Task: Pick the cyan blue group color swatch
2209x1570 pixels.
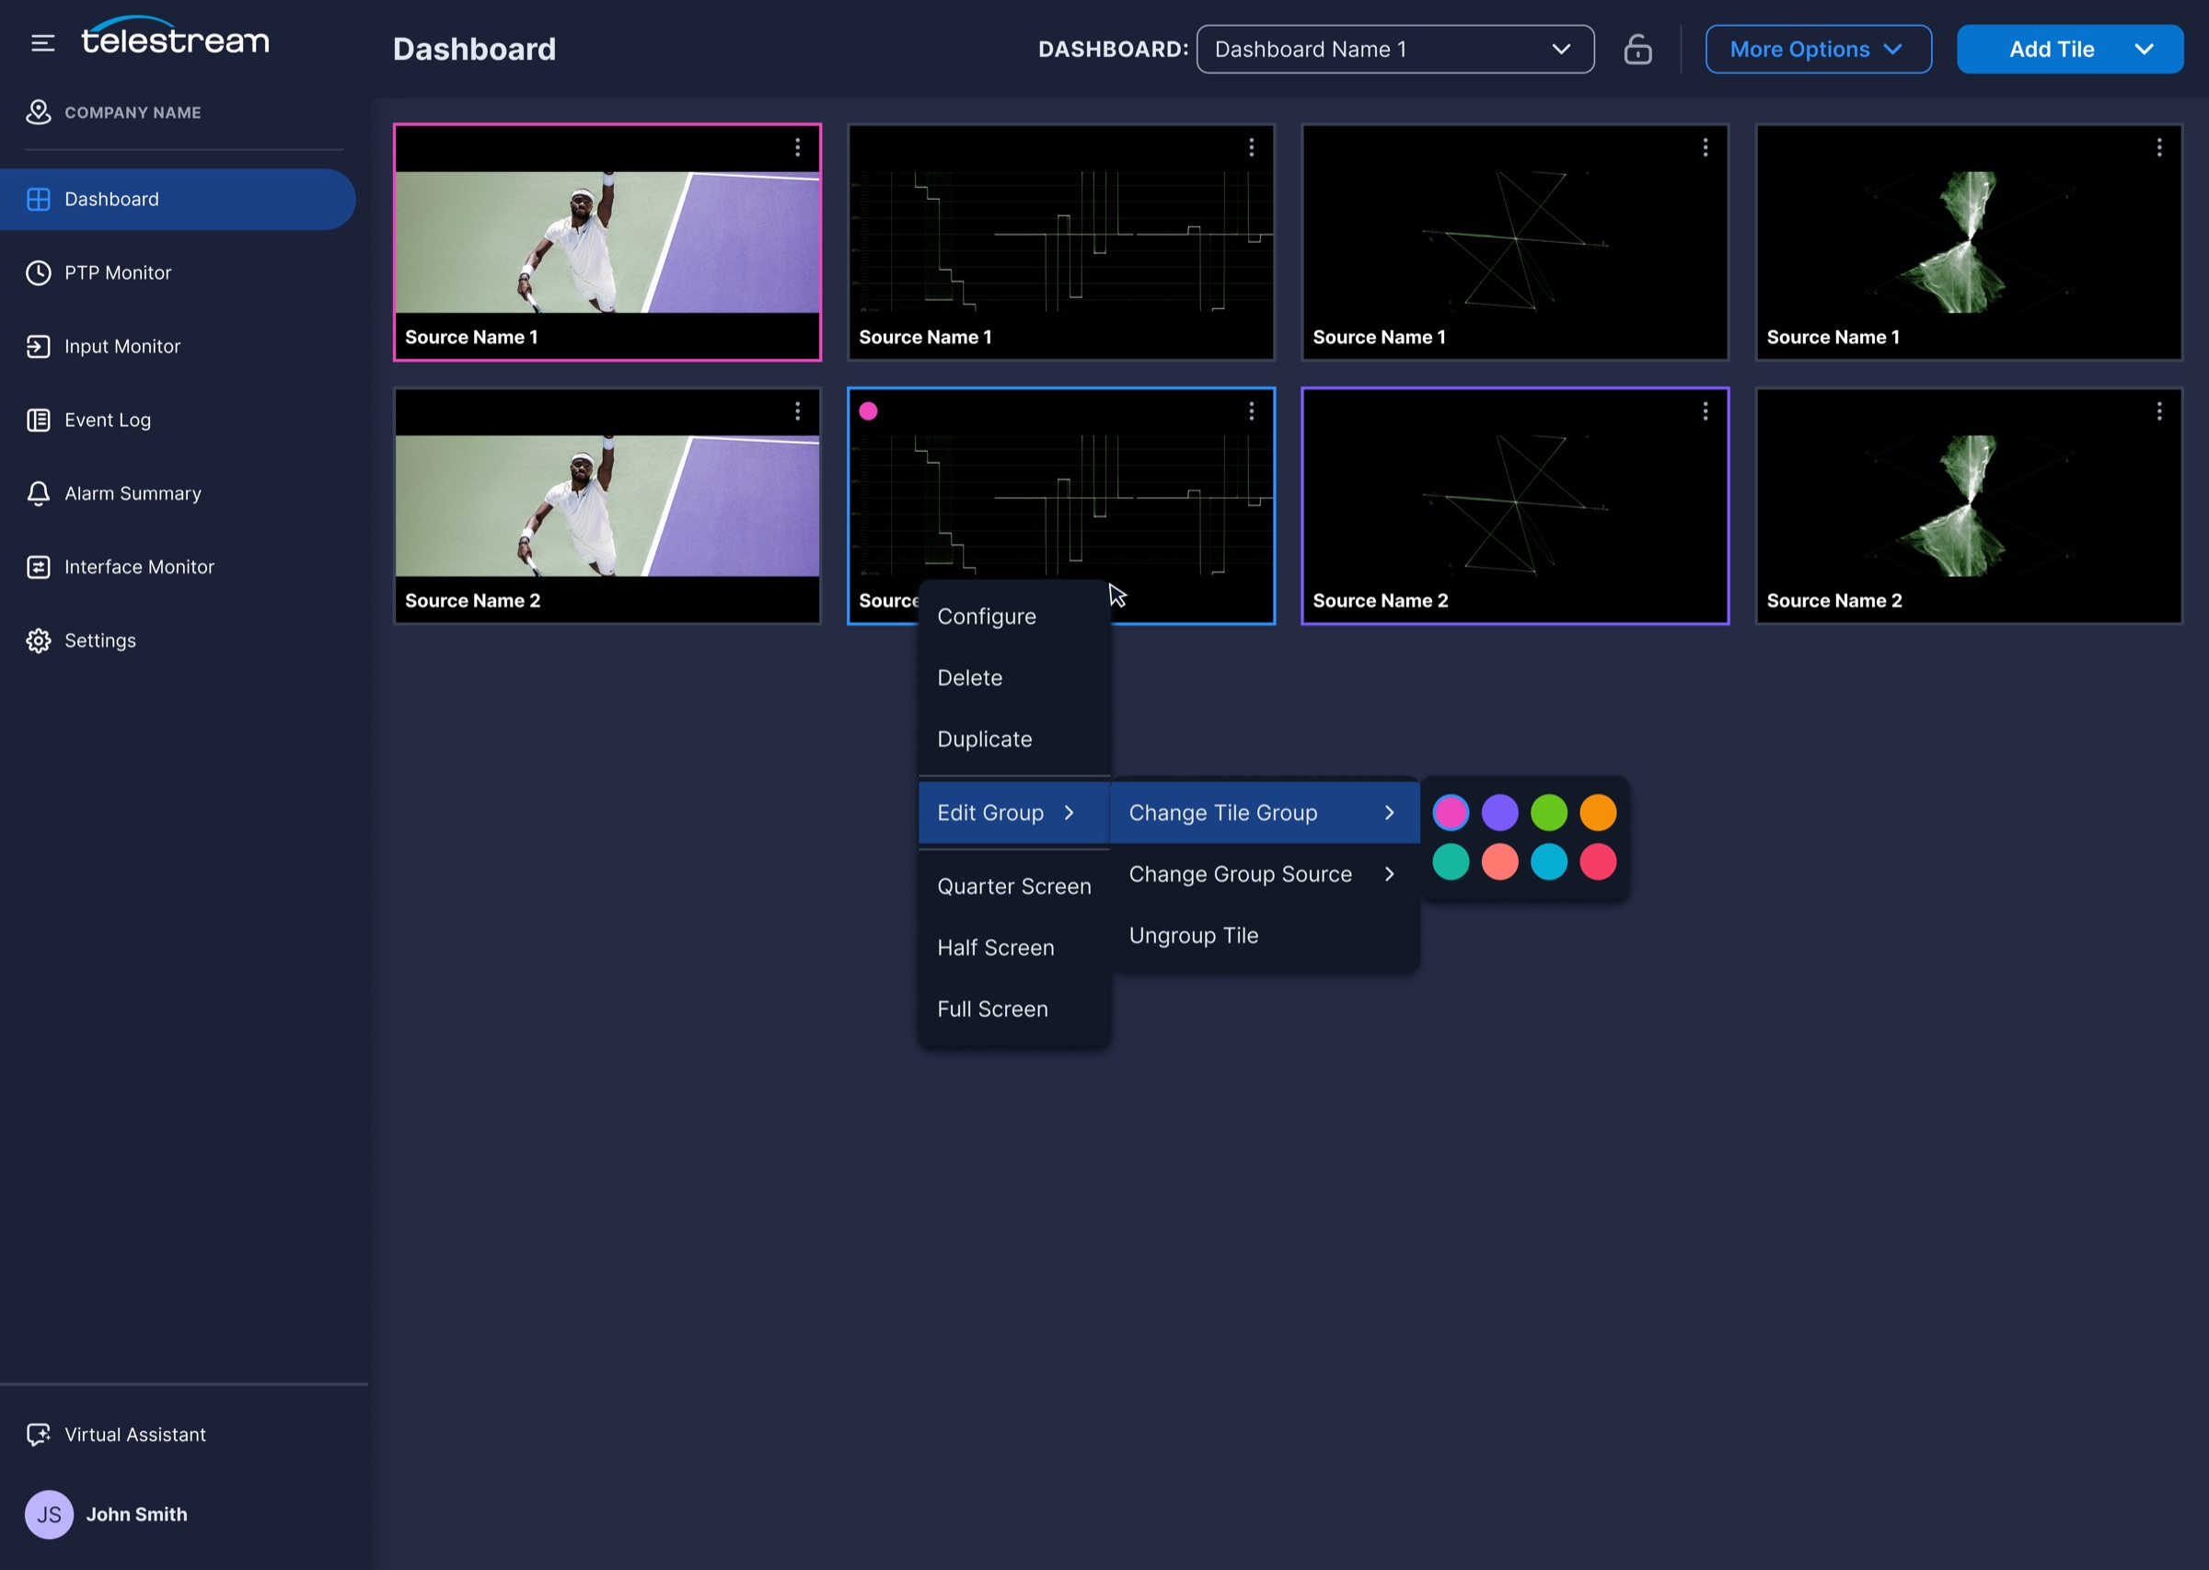Action: click(1549, 862)
